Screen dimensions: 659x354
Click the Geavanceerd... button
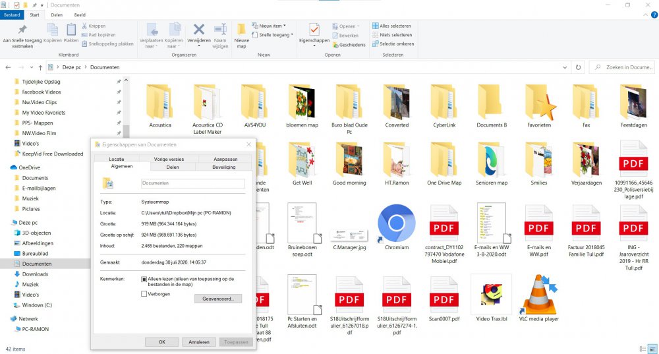tap(217, 299)
